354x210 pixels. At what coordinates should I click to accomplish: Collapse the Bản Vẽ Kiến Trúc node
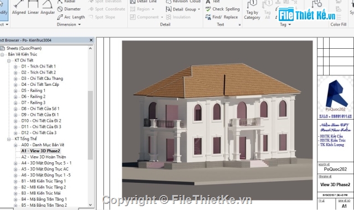click(2, 54)
